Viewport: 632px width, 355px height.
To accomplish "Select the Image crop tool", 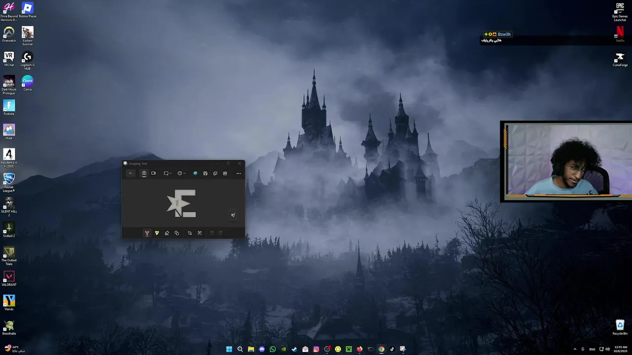I will pos(190,233).
